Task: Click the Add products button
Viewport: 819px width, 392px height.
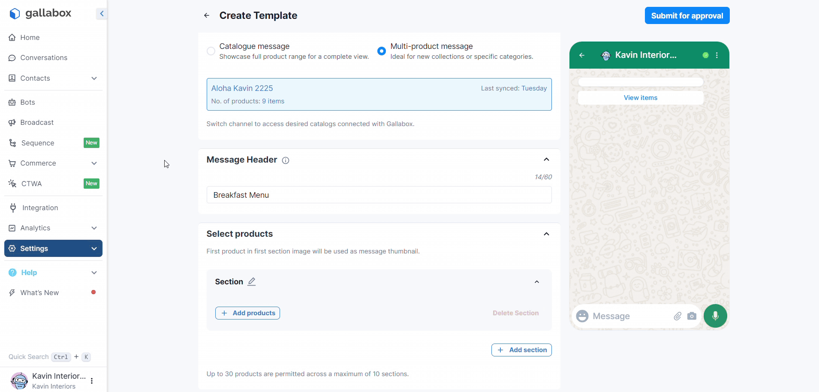Action: pyautogui.click(x=247, y=313)
